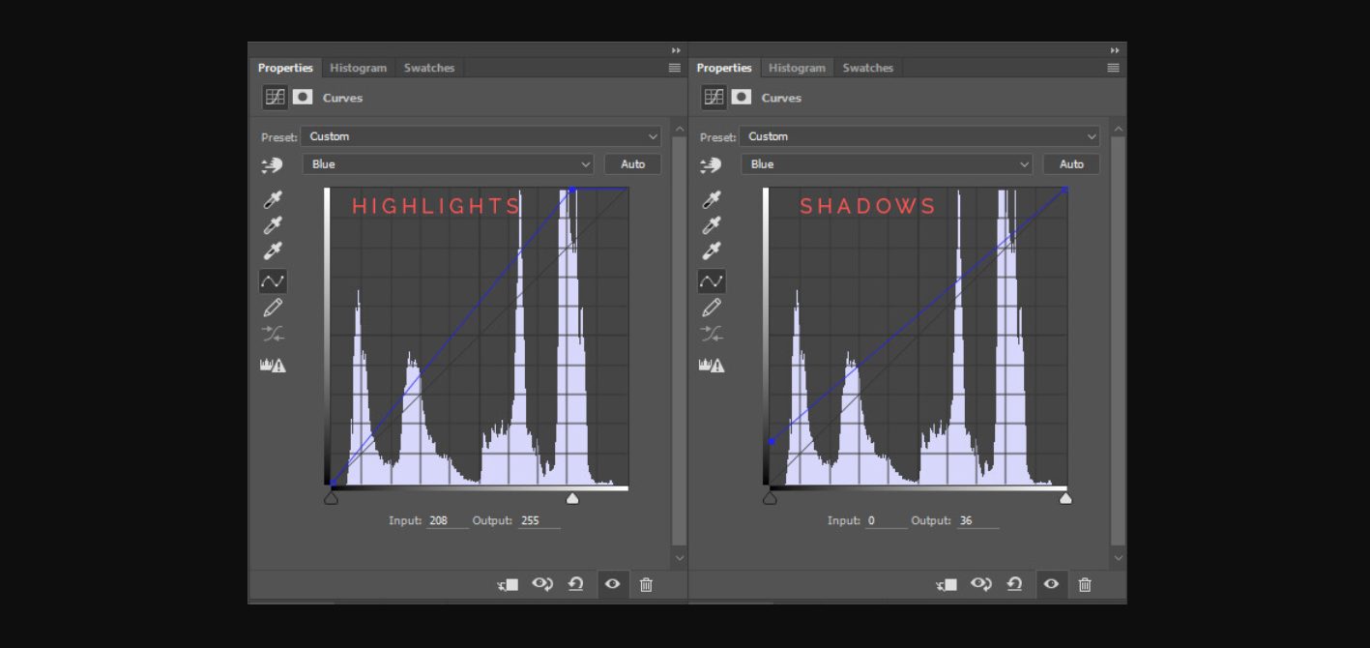
Task: Select the edit points curve tool in the left panel
Action: (273, 281)
